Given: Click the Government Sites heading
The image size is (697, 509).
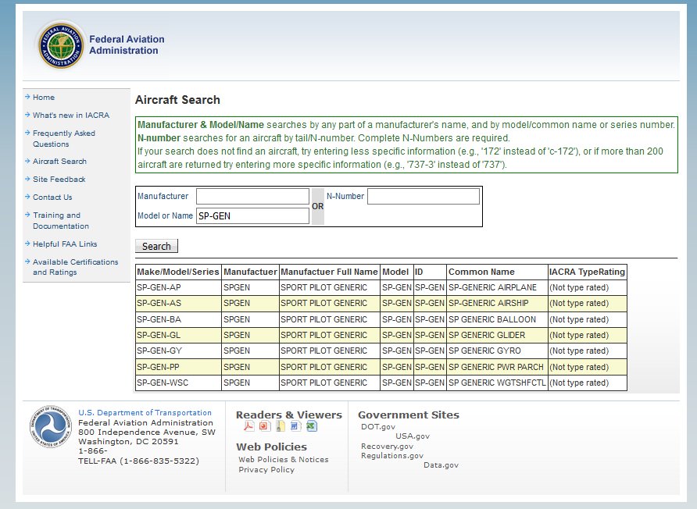Looking at the screenshot, I should [x=409, y=415].
